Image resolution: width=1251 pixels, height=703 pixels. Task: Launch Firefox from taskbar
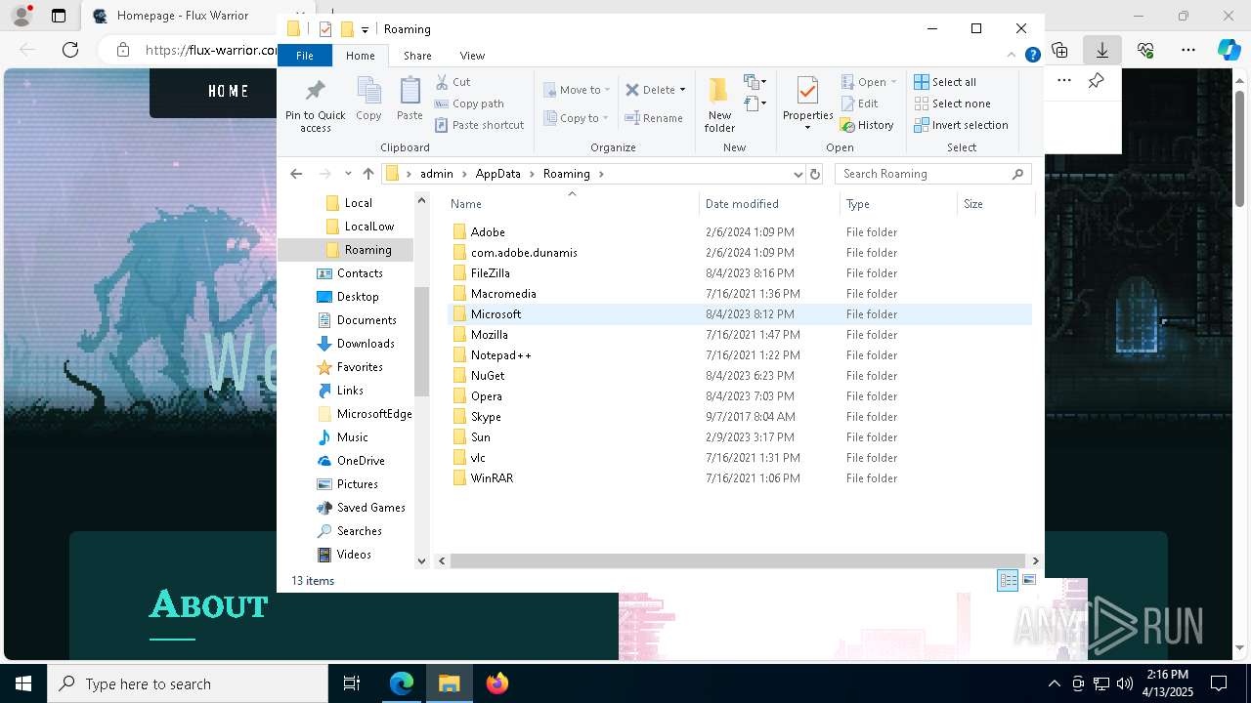click(497, 683)
